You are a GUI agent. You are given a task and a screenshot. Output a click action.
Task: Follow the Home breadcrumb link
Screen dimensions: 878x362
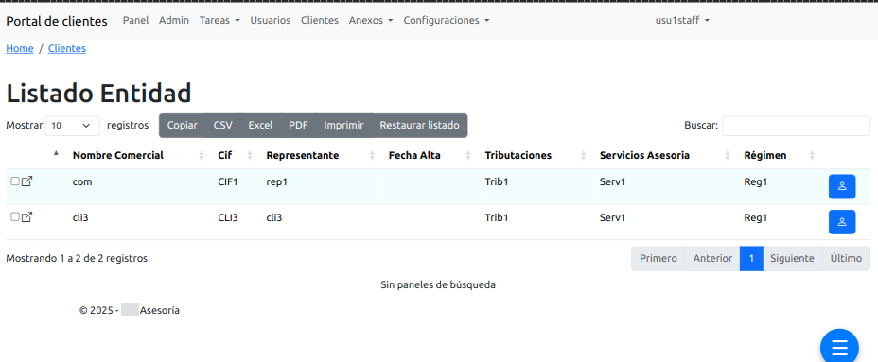click(20, 49)
